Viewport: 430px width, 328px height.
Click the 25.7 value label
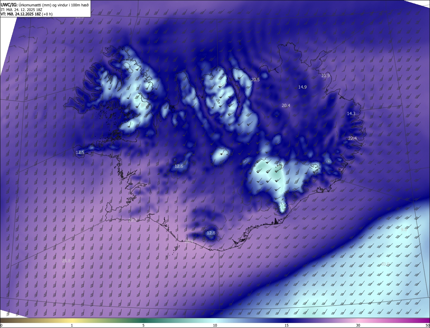(133, 220)
